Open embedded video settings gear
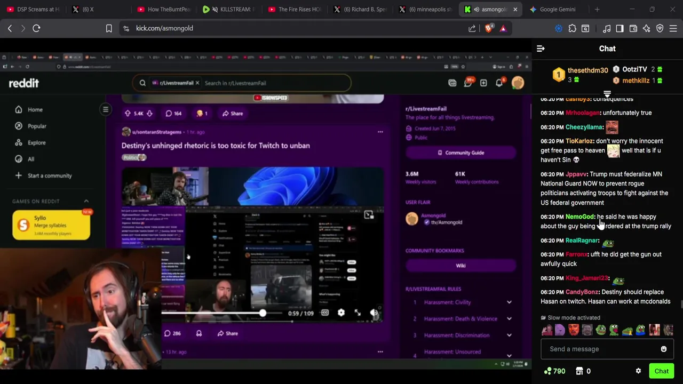 tap(341, 313)
